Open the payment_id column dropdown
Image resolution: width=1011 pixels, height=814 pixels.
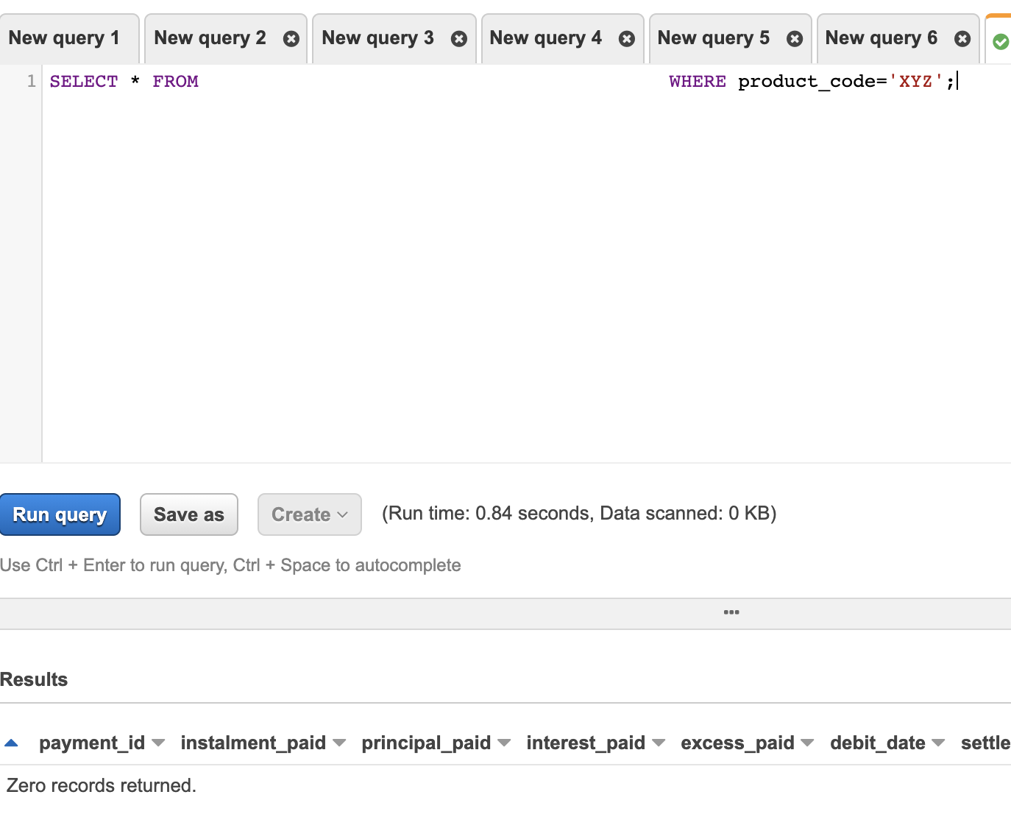(x=159, y=743)
